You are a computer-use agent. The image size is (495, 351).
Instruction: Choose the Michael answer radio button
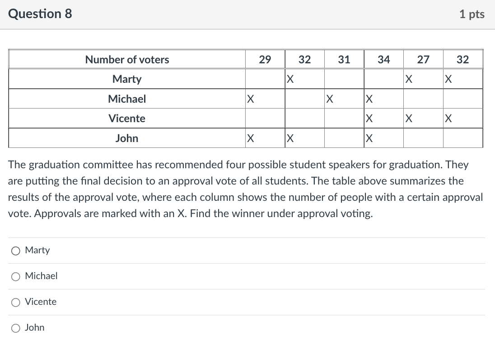click(16, 276)
